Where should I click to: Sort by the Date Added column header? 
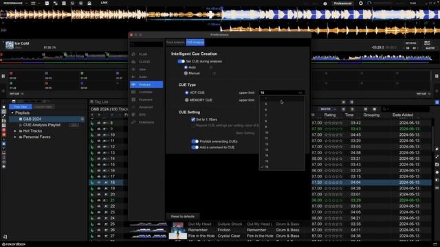click(403, 115)
